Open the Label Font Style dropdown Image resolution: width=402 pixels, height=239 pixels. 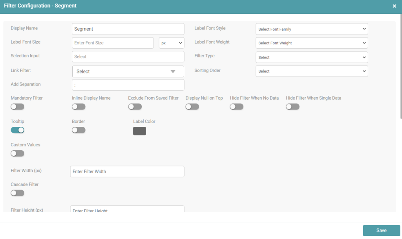coord(311,29)
